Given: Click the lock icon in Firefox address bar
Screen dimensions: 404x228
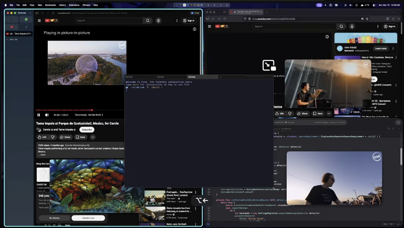Looking at the screenshot, I should (x=249, y=19).
